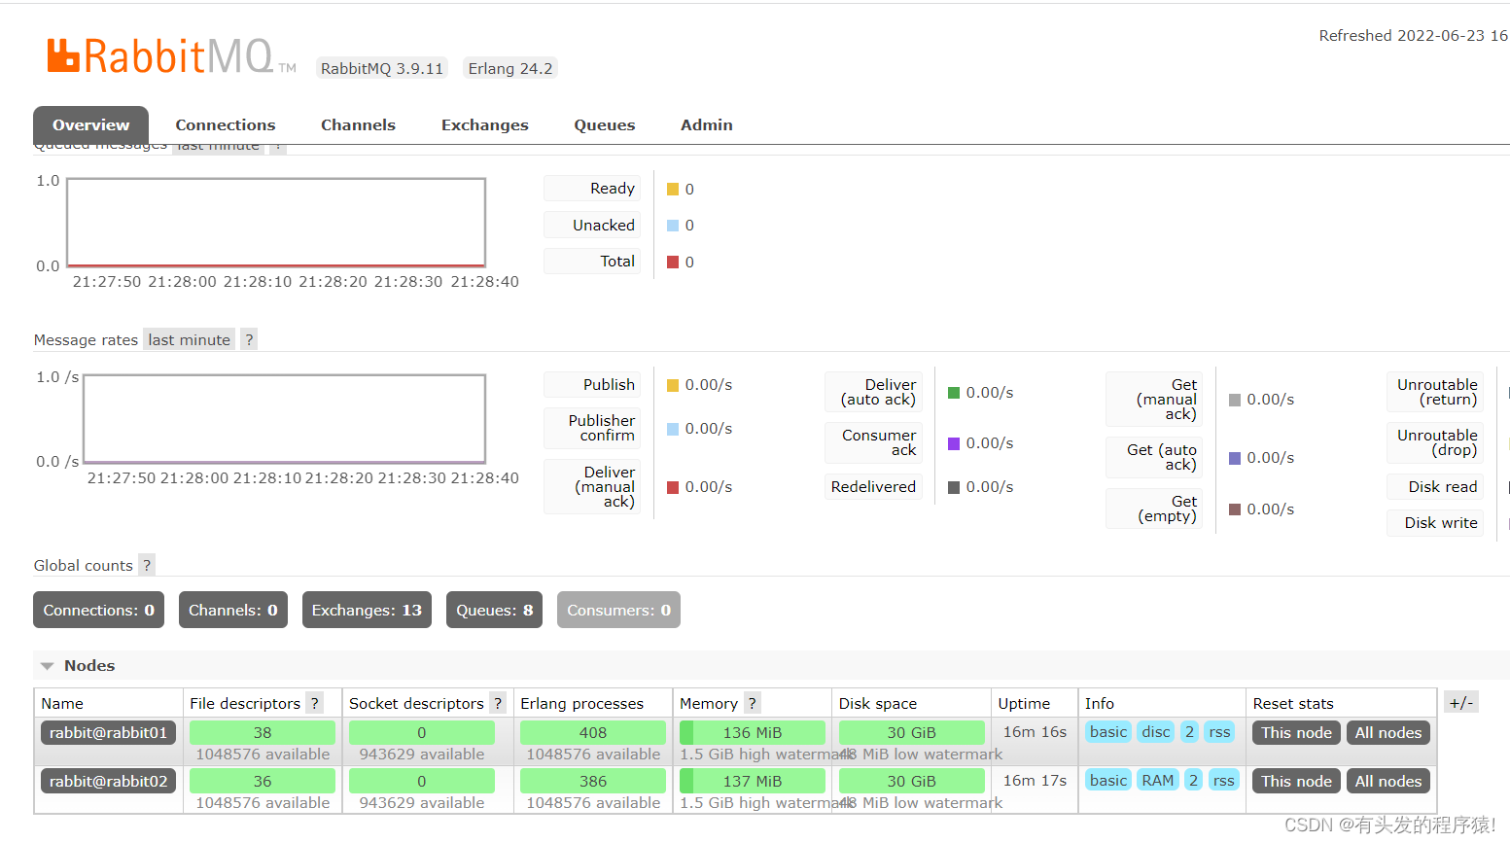Open help for File descriptors column
The width and height of the screenshot is (1510, 843).
click(314, 703)
